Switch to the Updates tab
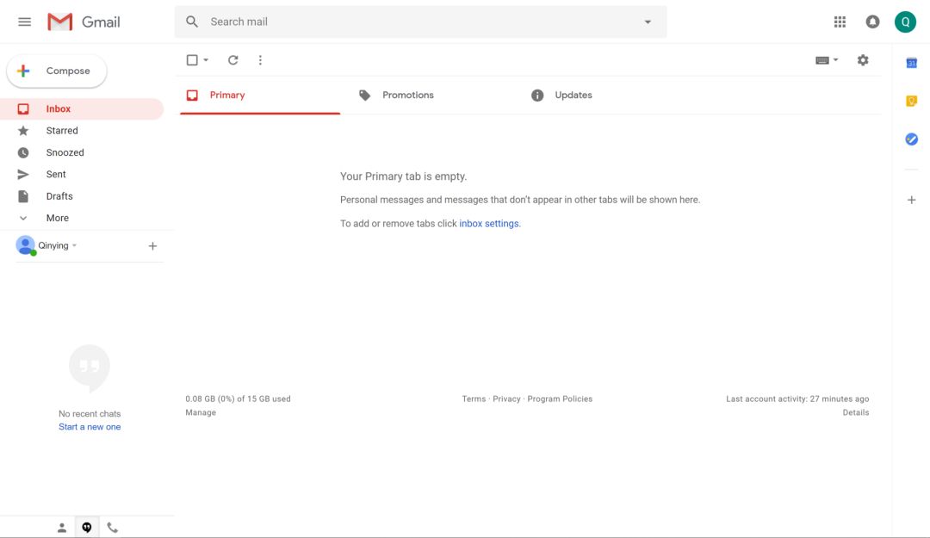The width and height of the screenshot is (930, 538). point(573,96)
